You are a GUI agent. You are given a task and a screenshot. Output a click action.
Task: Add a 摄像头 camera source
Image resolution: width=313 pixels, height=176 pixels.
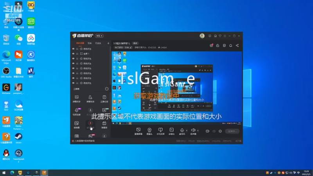tap(149, 131)
